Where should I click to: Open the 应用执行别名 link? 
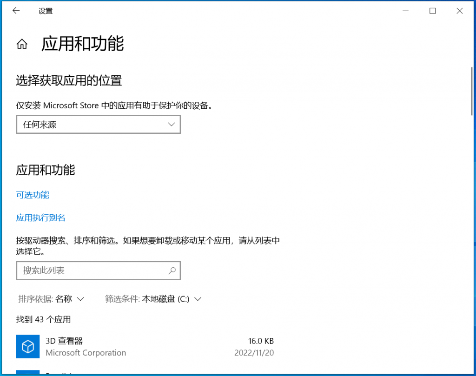tap(41, 218)
